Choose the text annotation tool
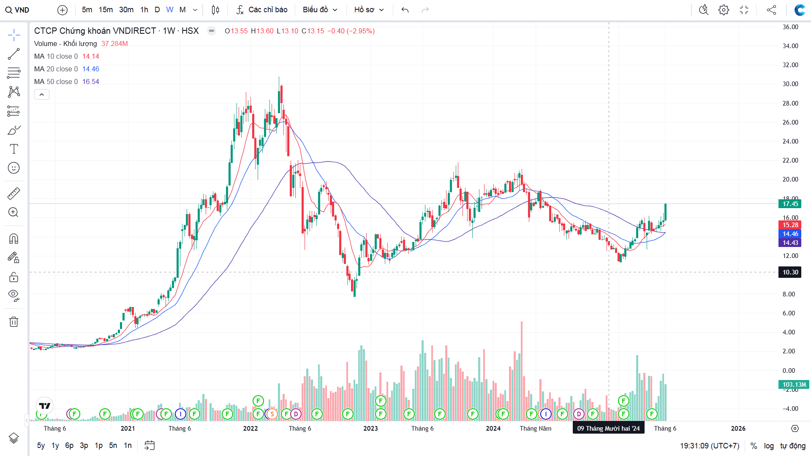Screen dimensions: 811x456 [x=14, y=149]
